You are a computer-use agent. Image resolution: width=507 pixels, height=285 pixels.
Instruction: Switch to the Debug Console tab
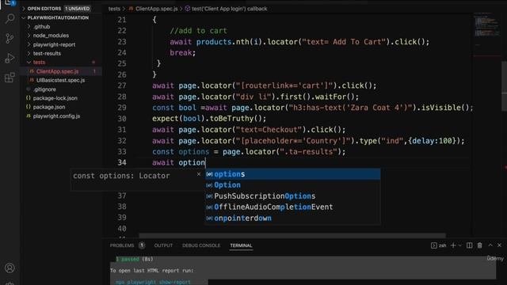pyautogui.click(x=201, y=245)
